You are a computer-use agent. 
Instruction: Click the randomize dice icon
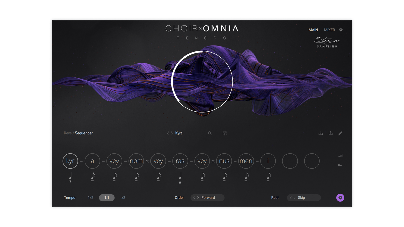pyautogui.click(x=225, y=133)
